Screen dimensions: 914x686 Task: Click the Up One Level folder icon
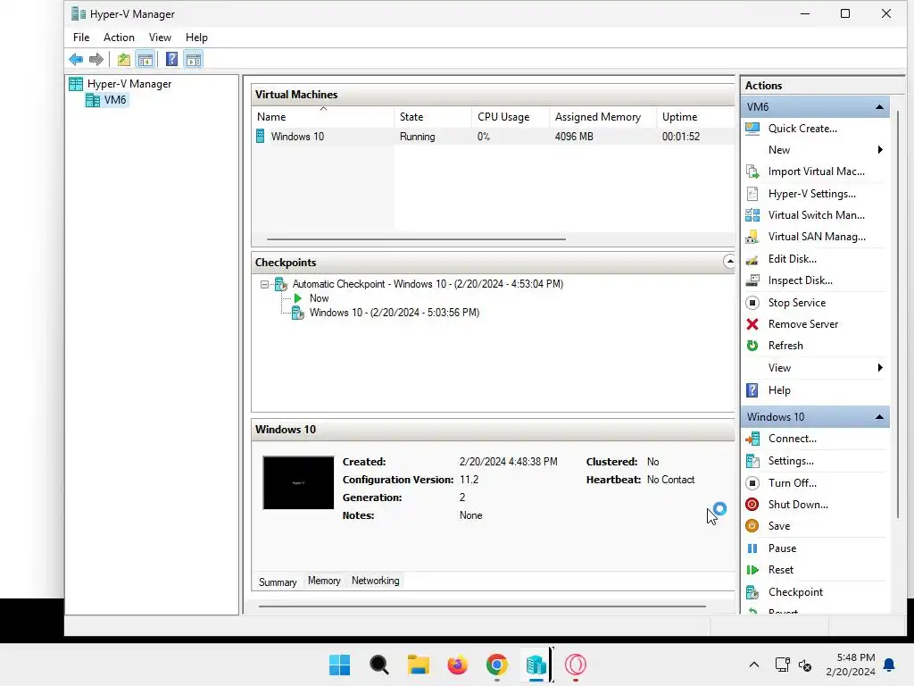[x=123, y=59]
